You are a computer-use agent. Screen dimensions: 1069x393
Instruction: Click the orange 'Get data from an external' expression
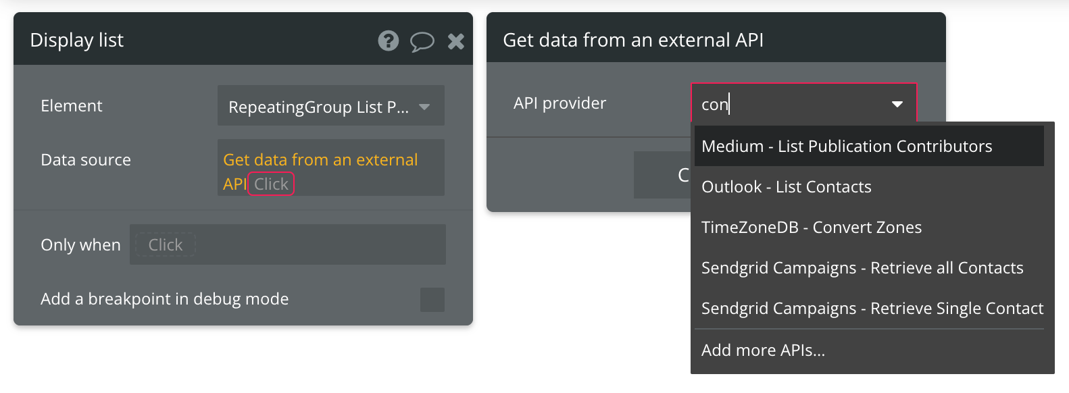[x=320, y=160]
